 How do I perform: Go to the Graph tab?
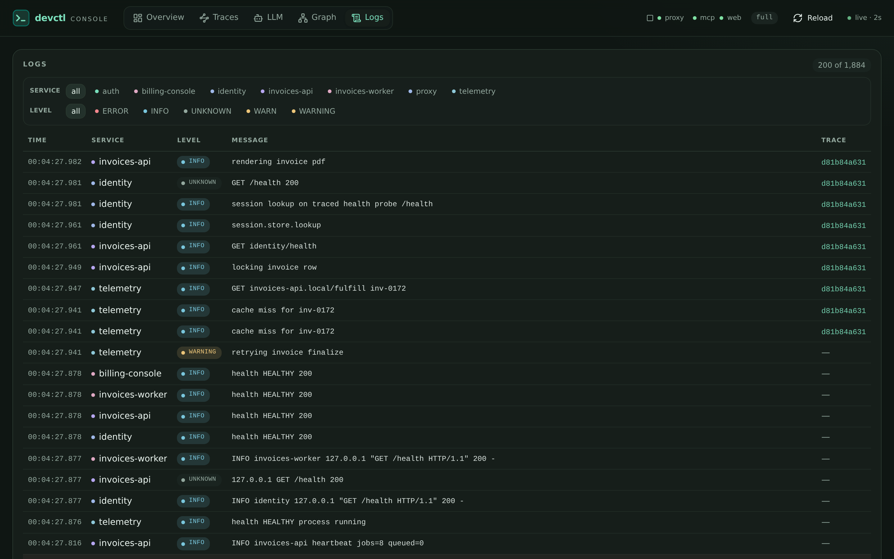(317, 18)
